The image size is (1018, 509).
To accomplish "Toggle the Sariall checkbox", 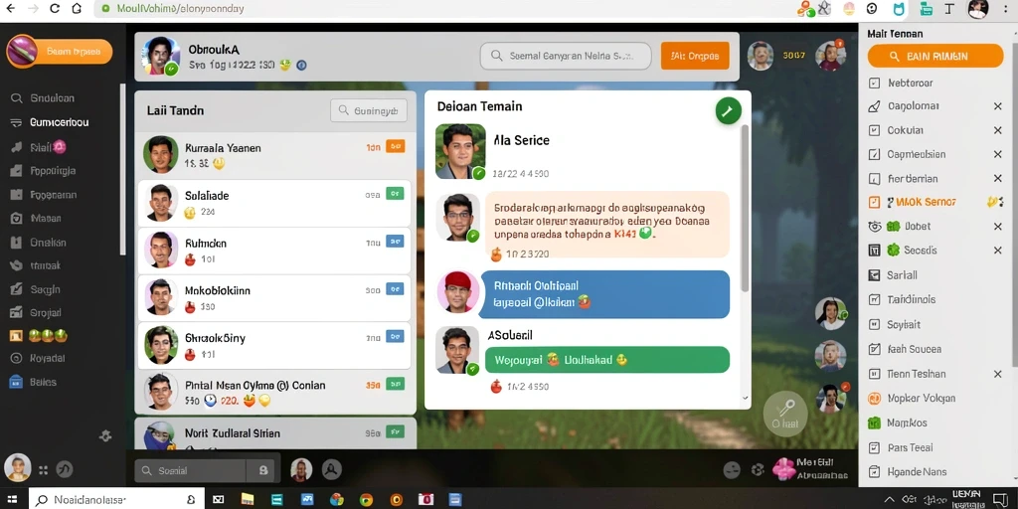I will (x=875, y=275).
